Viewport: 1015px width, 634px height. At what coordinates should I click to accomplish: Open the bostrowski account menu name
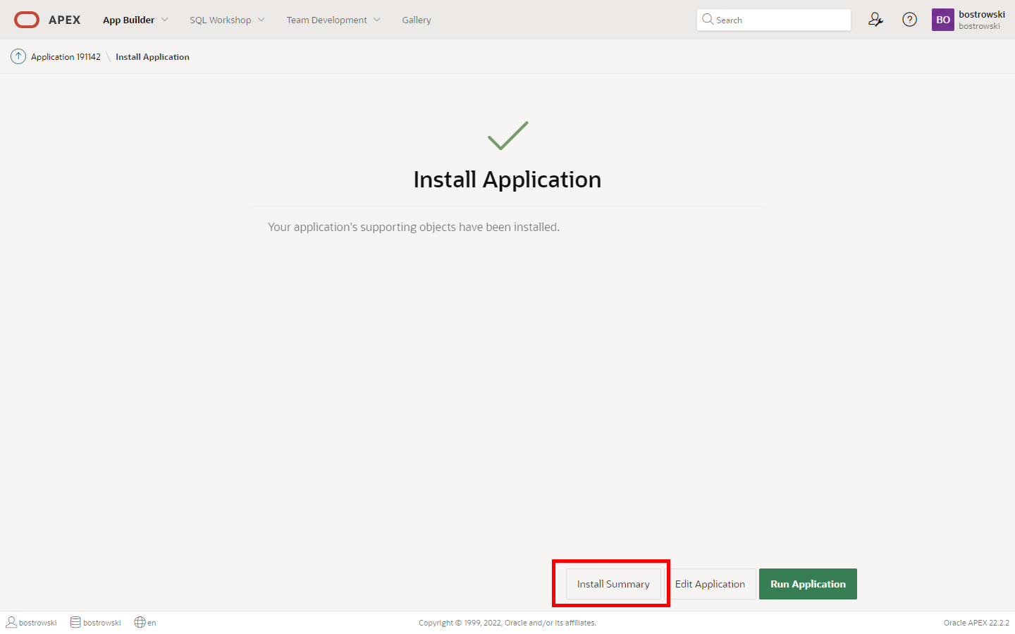tap(981, 15)
